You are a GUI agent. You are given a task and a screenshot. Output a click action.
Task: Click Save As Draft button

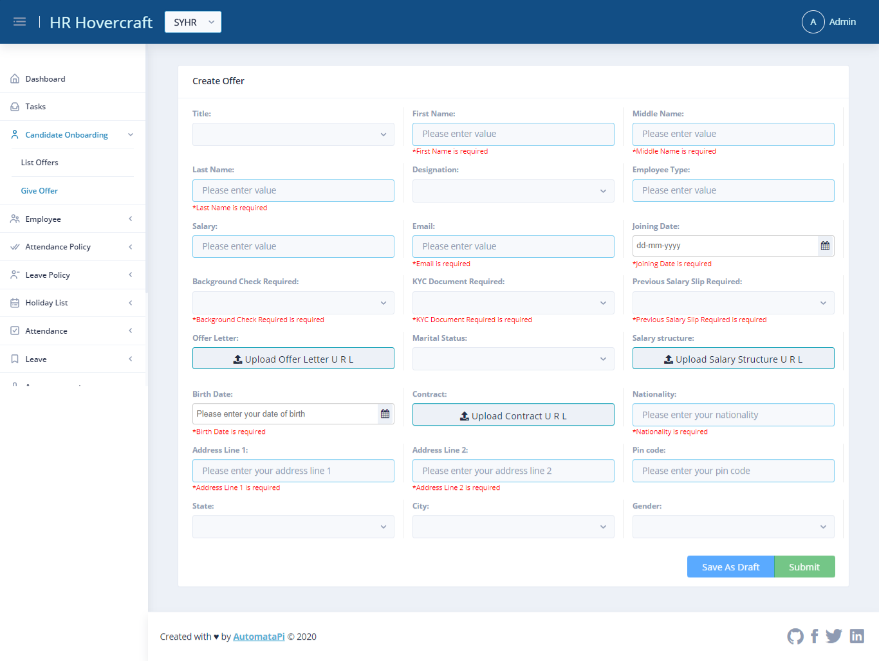[x=730, y=566]
